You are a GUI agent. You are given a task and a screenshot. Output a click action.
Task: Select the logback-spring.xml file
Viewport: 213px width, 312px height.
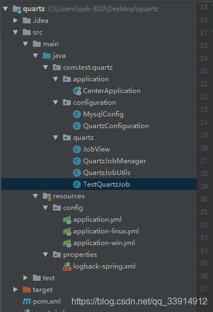pos(104,266)
